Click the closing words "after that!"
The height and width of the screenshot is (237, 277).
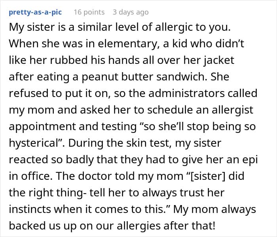190,226
